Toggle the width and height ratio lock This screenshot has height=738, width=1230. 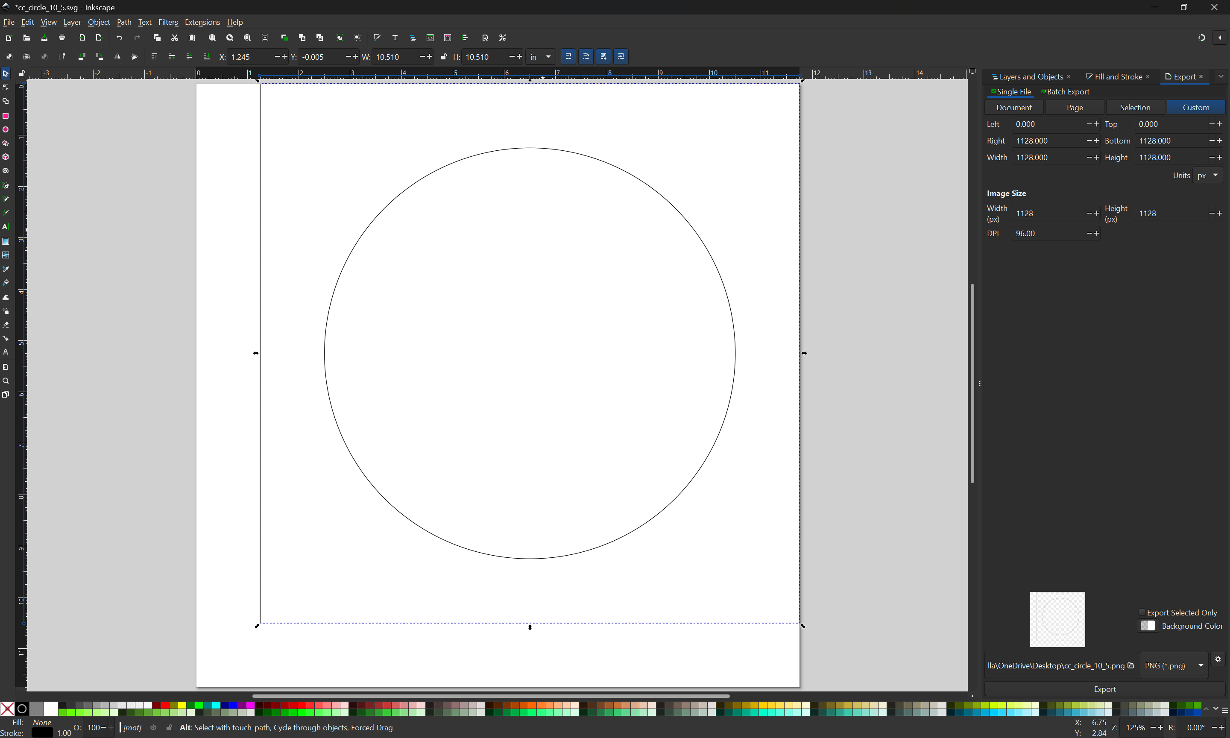point(444,57)
